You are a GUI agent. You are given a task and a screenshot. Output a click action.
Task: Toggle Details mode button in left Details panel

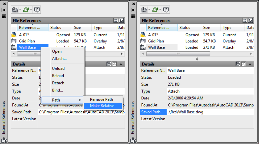tap(109, 64)
